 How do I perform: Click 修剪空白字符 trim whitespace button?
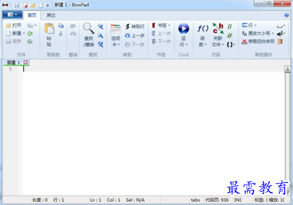[x=258, y=41]
